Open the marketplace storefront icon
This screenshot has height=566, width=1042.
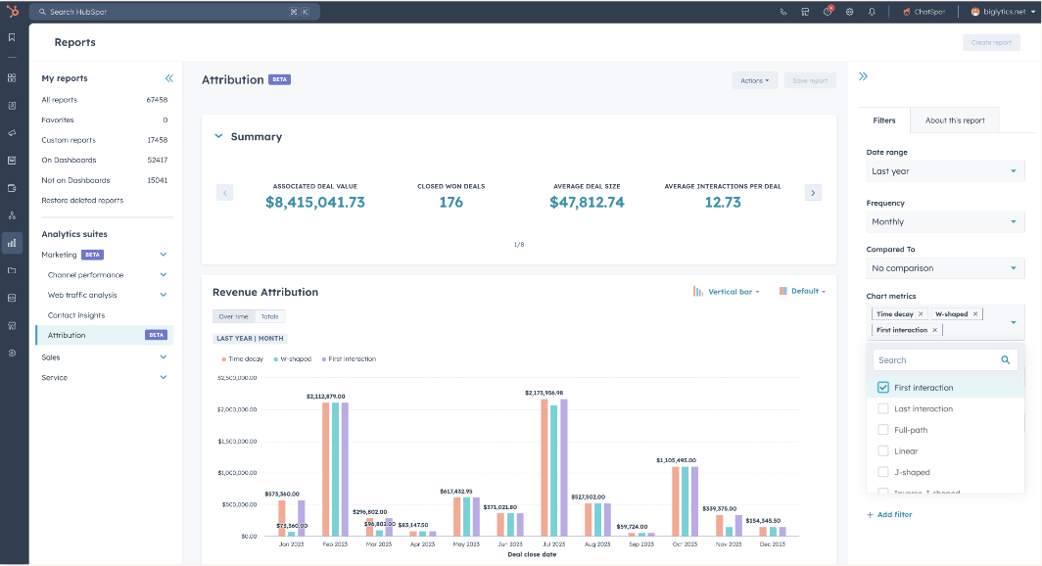coord(805,12)
